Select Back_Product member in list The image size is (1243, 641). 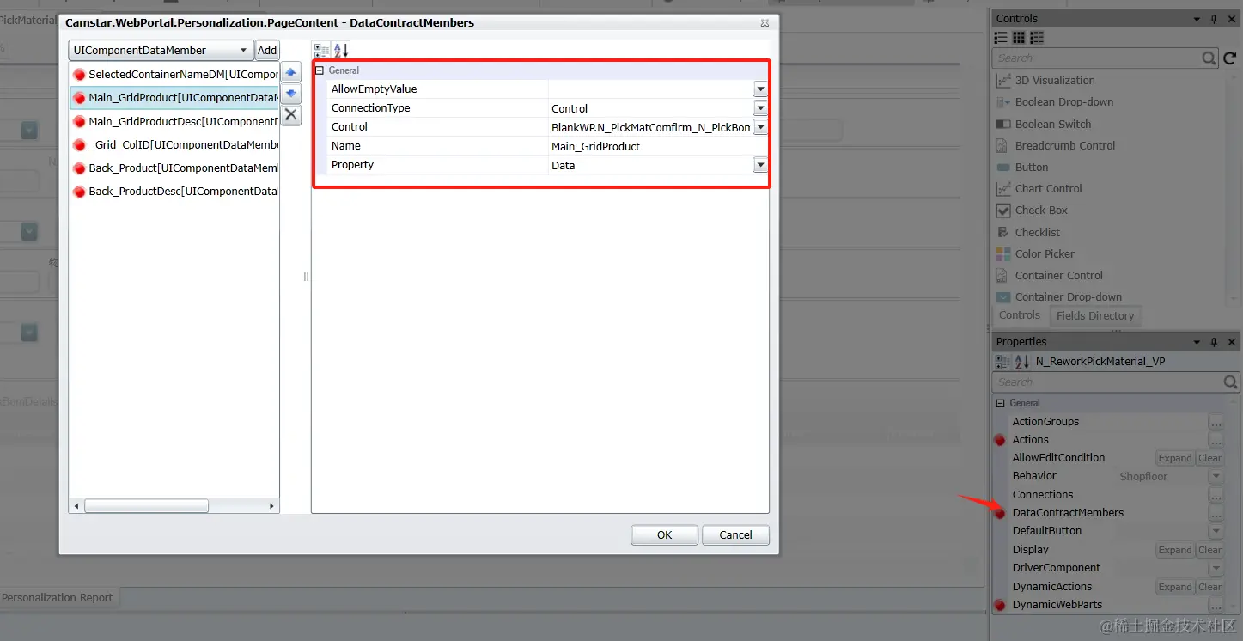coord(174,168)
